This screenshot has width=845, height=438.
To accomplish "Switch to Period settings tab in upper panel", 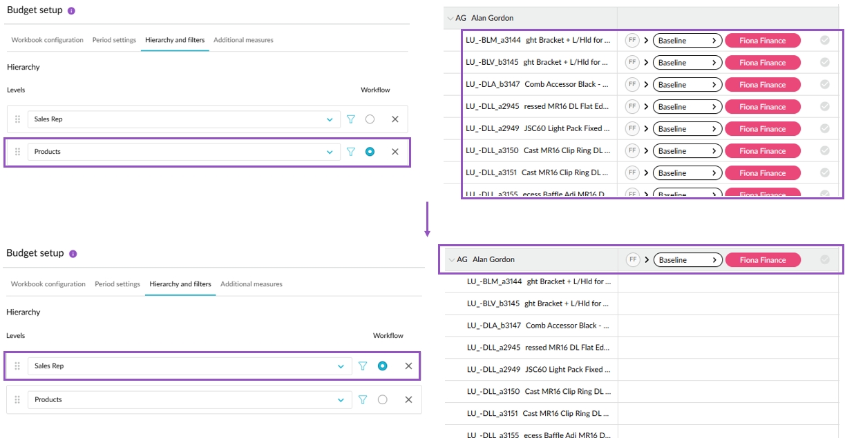I will point(114,40).
